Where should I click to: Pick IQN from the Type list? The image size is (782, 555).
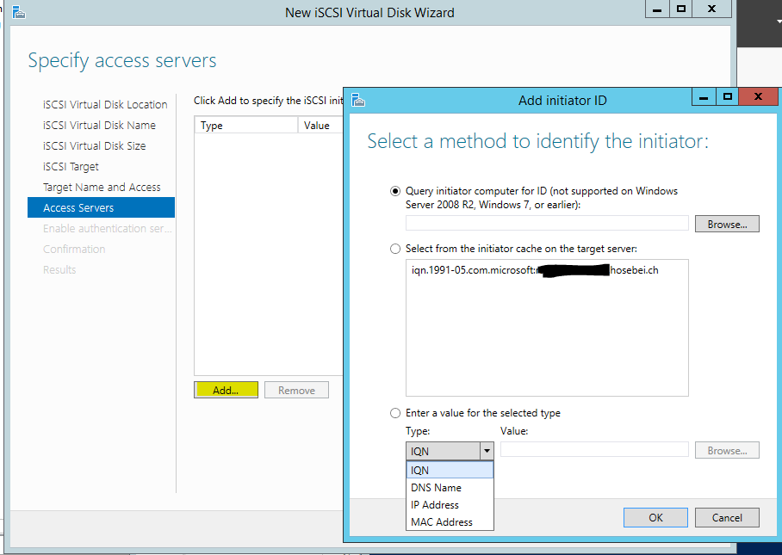point(450,471)
